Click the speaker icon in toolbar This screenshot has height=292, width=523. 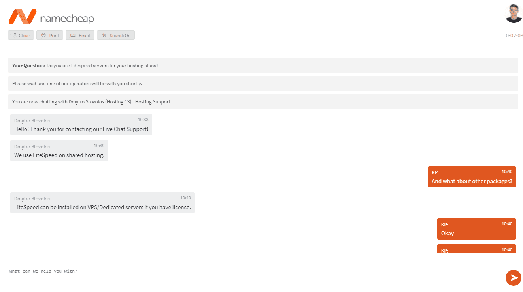(104, 36)
